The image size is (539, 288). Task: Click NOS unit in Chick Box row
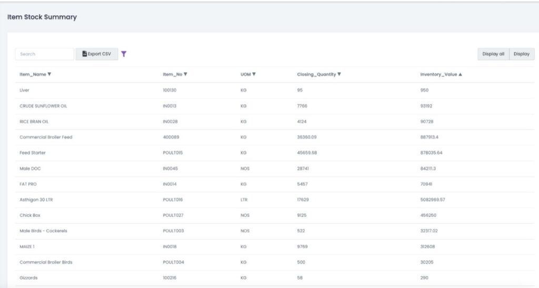point(245,215)
